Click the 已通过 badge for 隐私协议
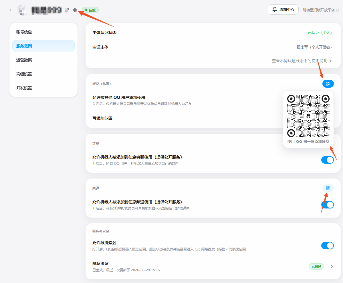Screen dimensions: 343x283 click(316, 266)
